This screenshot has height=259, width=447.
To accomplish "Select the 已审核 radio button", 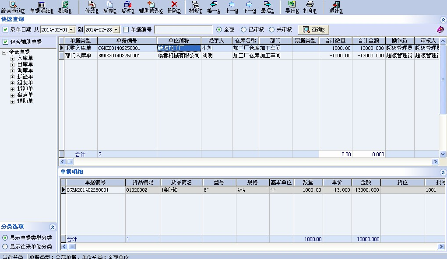I will coord(244,30).
